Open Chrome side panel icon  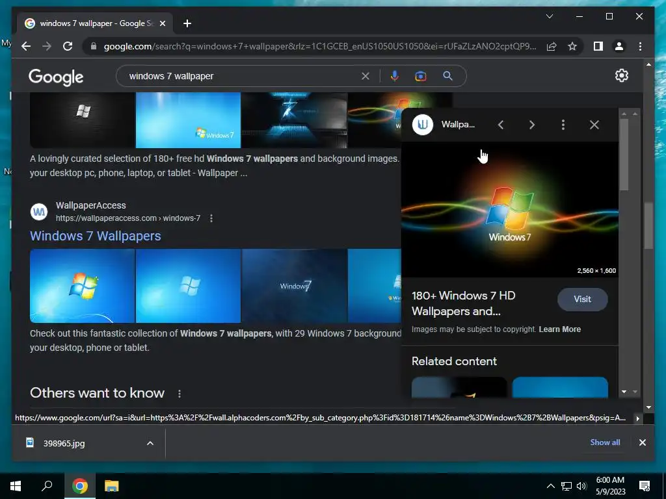tap(598, 46)
